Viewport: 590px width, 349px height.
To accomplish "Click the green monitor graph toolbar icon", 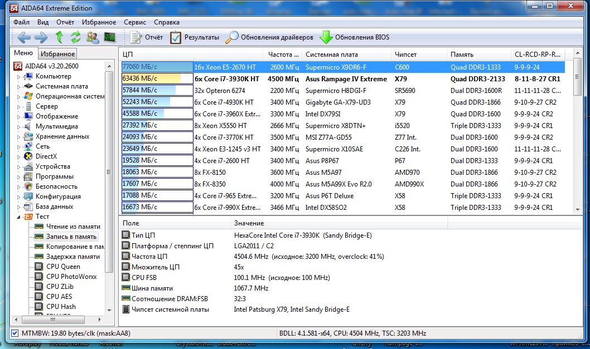I will [x=109, y=37].
